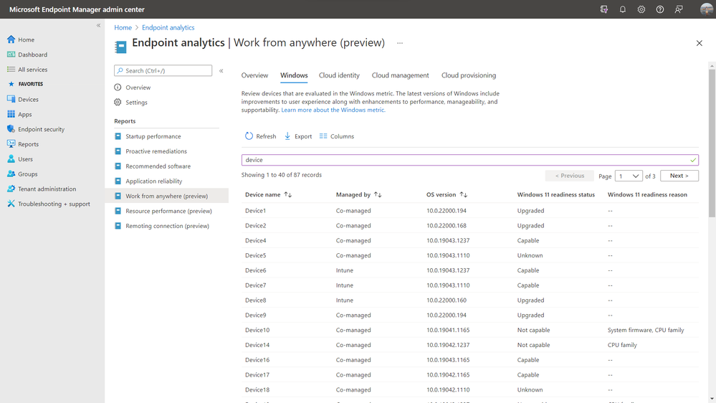Export device list using Export icon
This screenshot has height=403, width=716.
click(287, 136)
